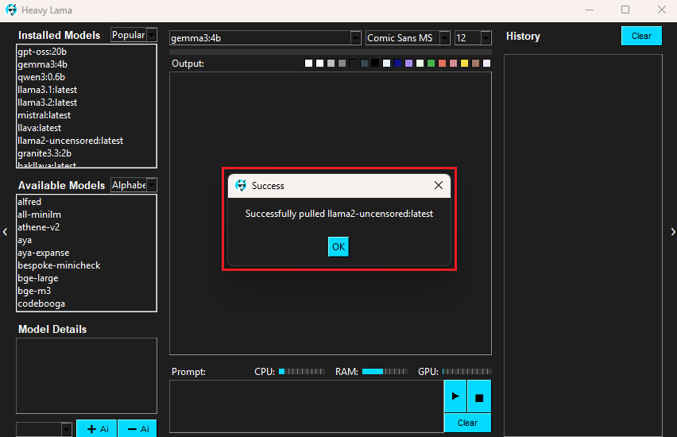Pick the coral orange-red color swatch

click(x=442, y=64)
